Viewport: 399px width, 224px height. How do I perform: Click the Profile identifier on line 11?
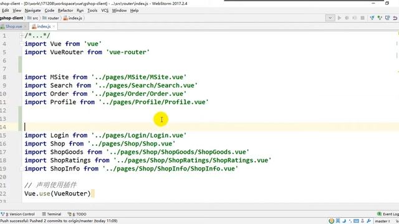point(63,102)
